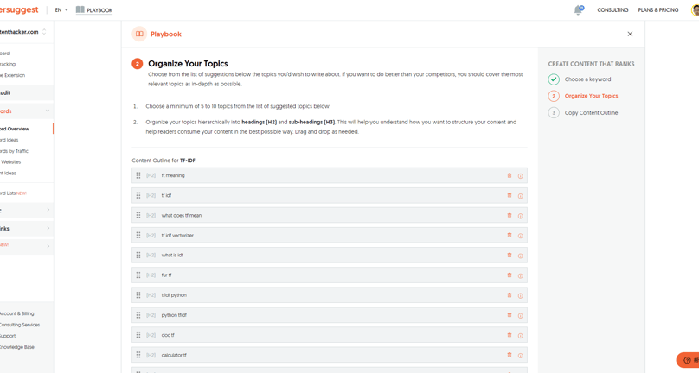699x373 pixels.
Task: Select the 'what does tf mean' topic text
Action: [182, 216]
